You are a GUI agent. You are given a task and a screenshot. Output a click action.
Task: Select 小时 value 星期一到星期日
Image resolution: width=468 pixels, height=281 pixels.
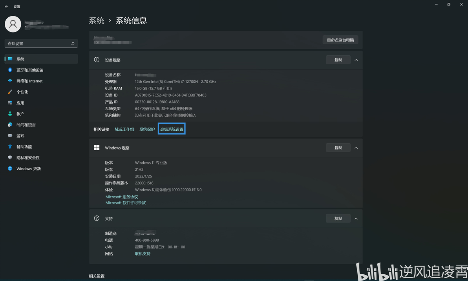(160, 247)
